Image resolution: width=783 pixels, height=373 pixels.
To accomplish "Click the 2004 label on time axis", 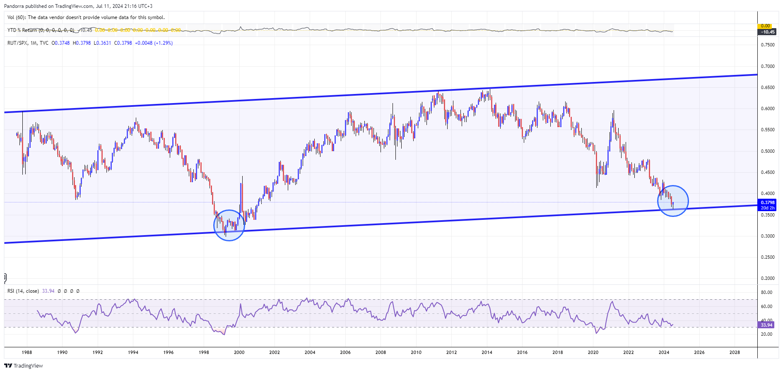I will point(310,352).
